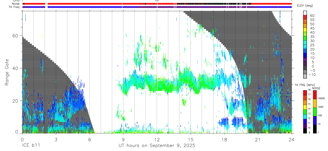Click the yellow segment of the ELEV color bar

(305, 29)
